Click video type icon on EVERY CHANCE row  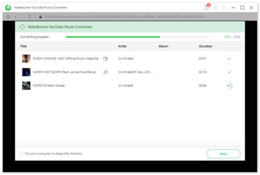pos(105,59)
